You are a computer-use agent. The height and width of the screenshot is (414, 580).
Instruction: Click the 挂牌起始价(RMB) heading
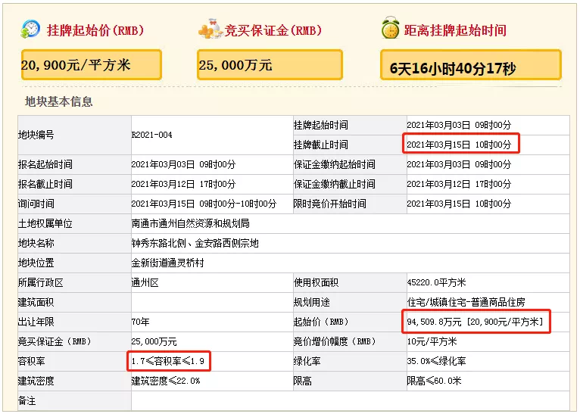[95, 30]
